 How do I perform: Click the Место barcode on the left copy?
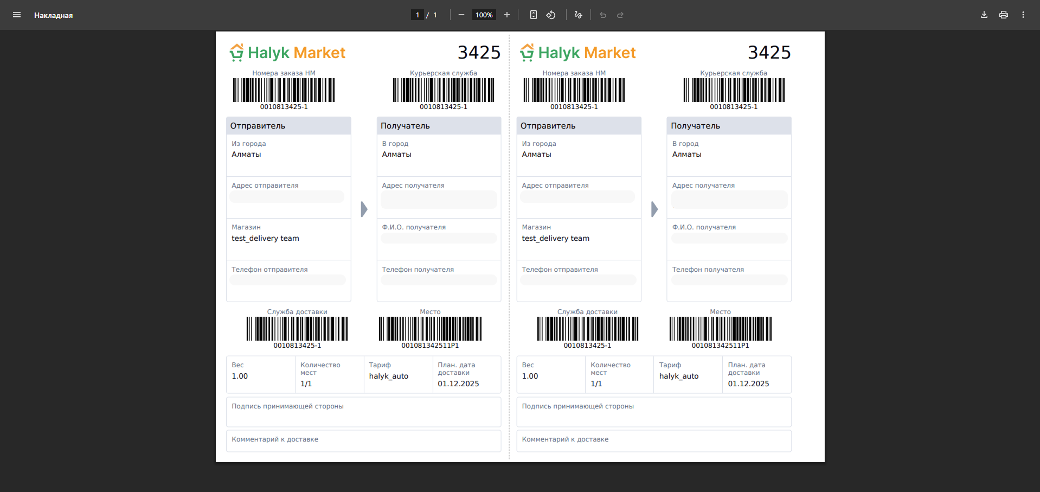[430, 329]
